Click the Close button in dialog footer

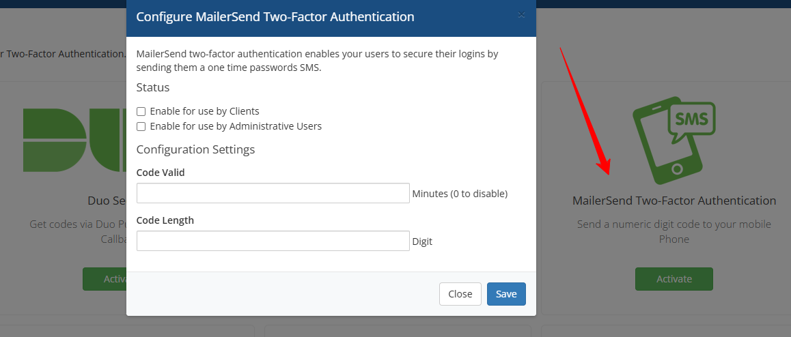460,293
